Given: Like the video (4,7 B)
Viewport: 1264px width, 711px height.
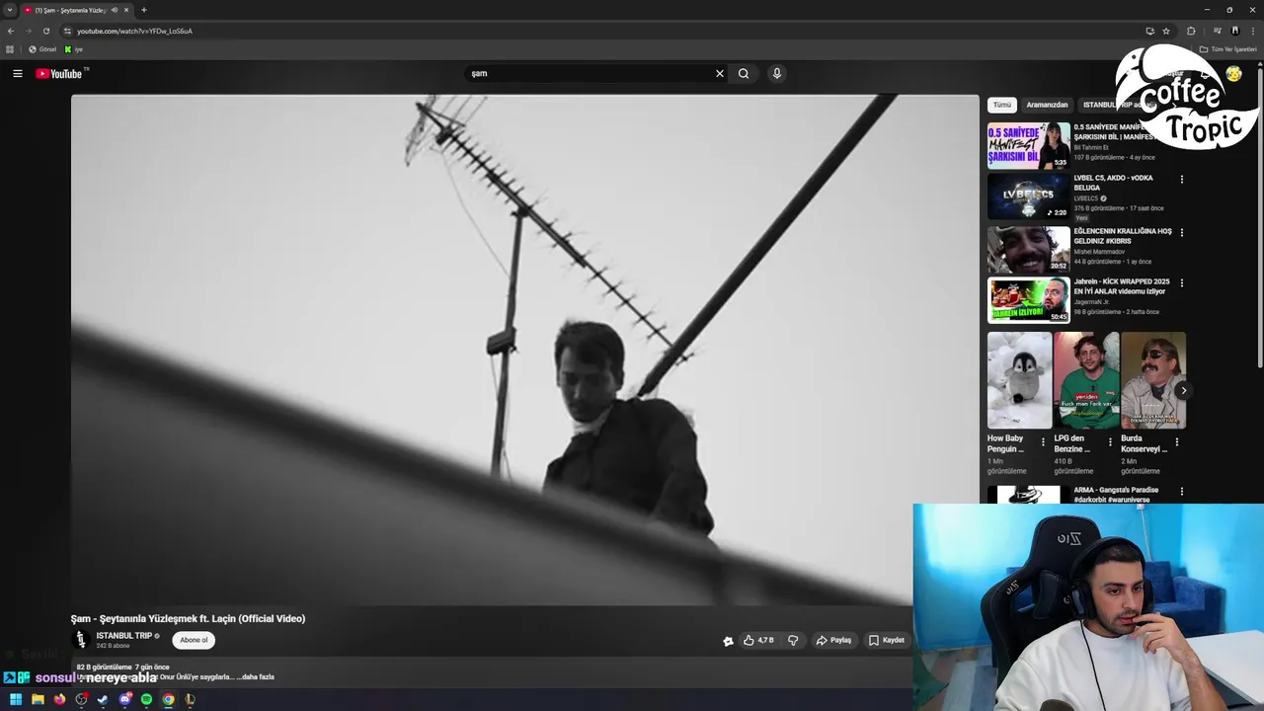Looking at the screenshot, I should [758, 640].
